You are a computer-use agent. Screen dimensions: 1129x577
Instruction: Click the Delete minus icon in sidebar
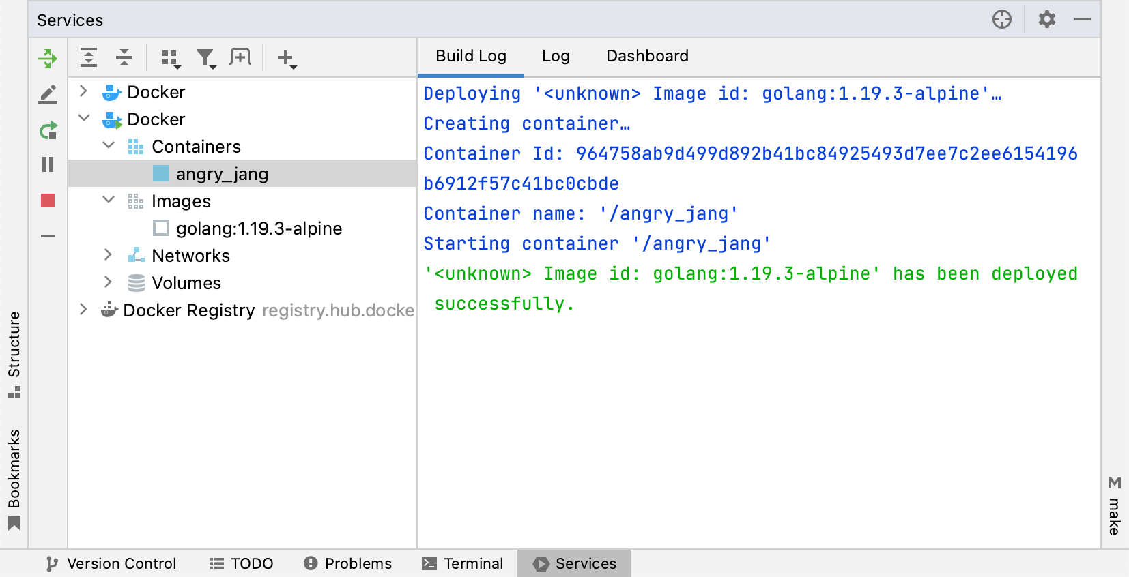48,236
